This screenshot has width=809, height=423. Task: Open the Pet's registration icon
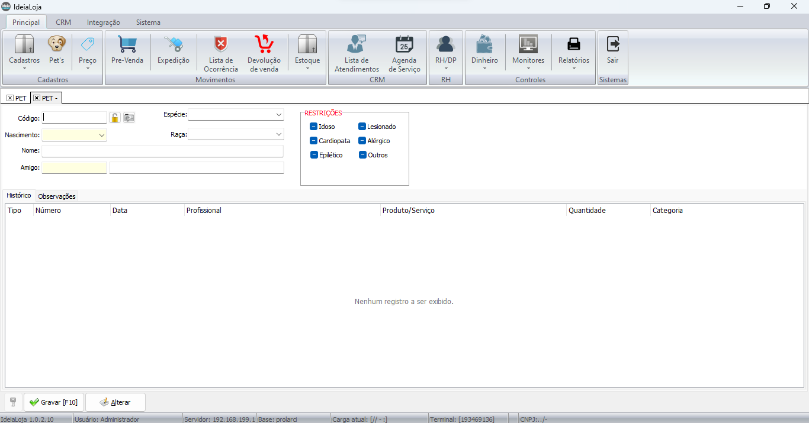coord(56,45)
